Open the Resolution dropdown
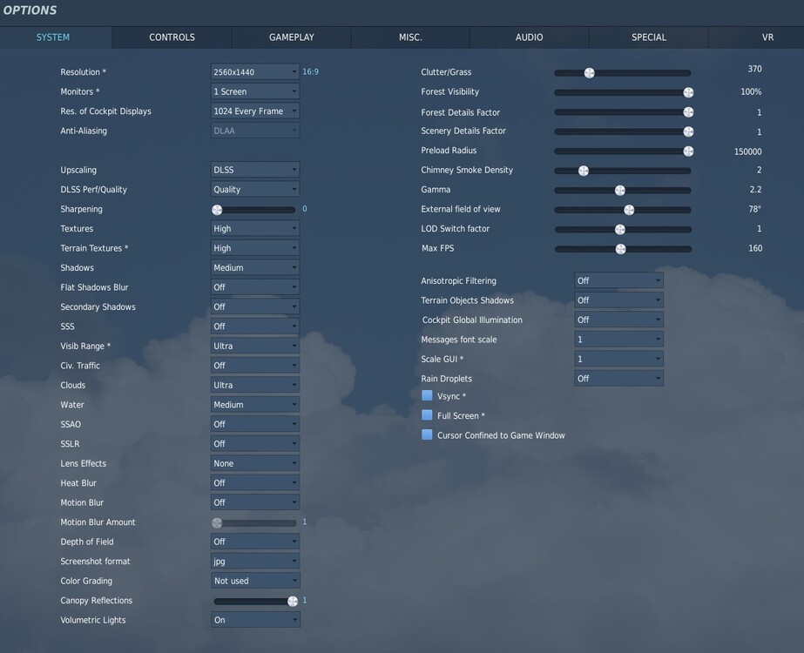804x653 pixels. click(254, 72)
